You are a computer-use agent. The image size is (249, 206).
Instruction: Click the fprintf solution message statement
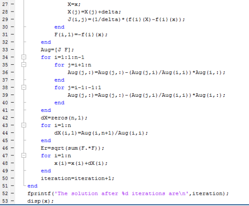point(128,194)
